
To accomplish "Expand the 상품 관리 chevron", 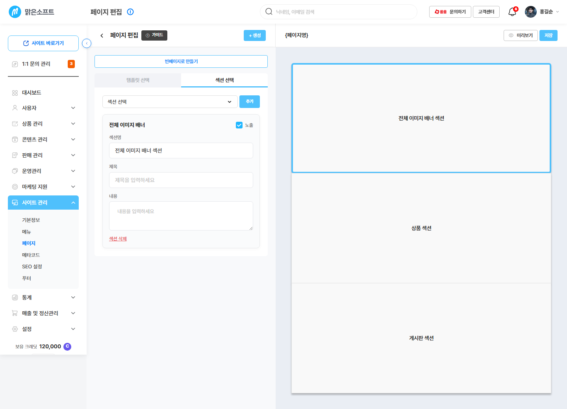I will pos(73,124).
